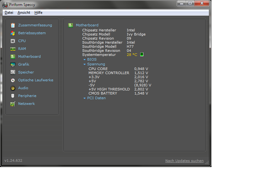Collapse the Spannung section

[96, 64]
